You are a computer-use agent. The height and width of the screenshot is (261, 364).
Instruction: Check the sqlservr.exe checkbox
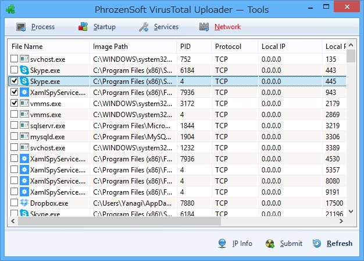14,125
